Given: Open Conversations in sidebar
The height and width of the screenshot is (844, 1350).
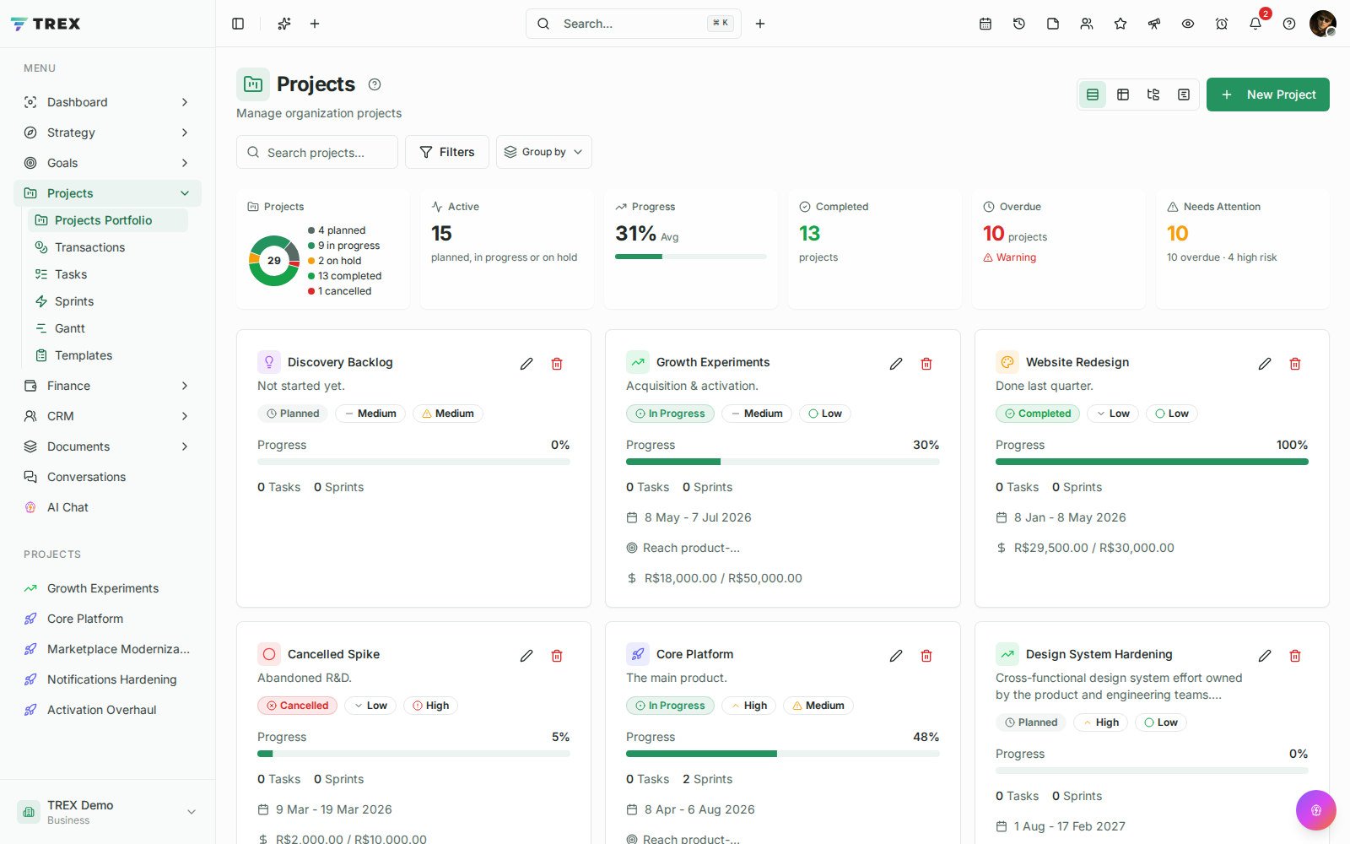Looking at the screenshot, I should 108,477.
